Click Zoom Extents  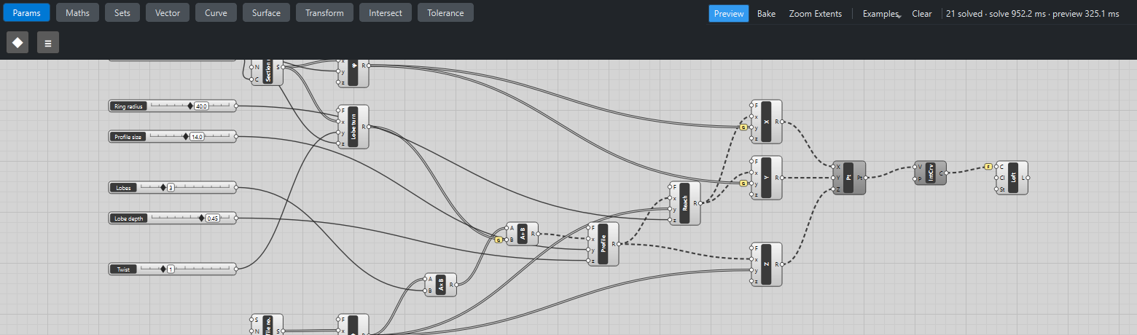(815, 14)
